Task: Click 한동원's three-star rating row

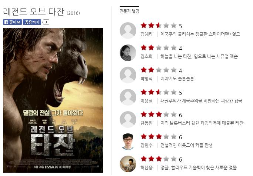Action: pos(162,114)
